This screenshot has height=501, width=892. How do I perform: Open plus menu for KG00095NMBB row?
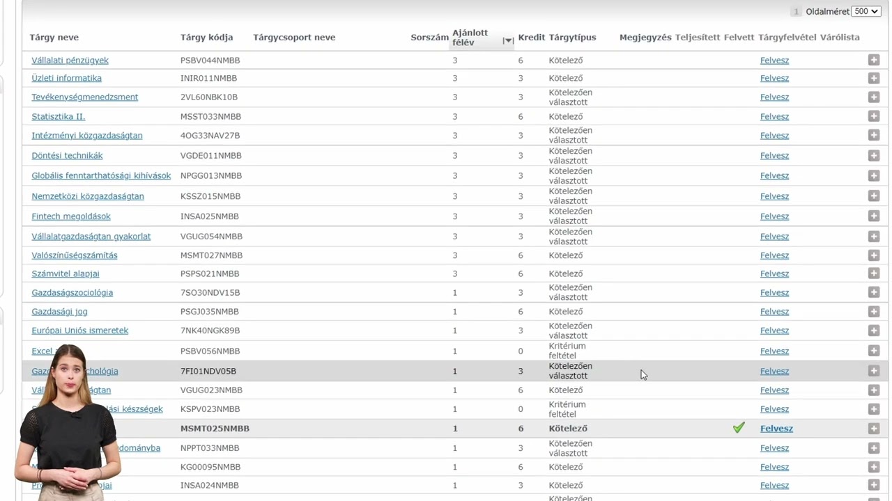click(874, 466)
